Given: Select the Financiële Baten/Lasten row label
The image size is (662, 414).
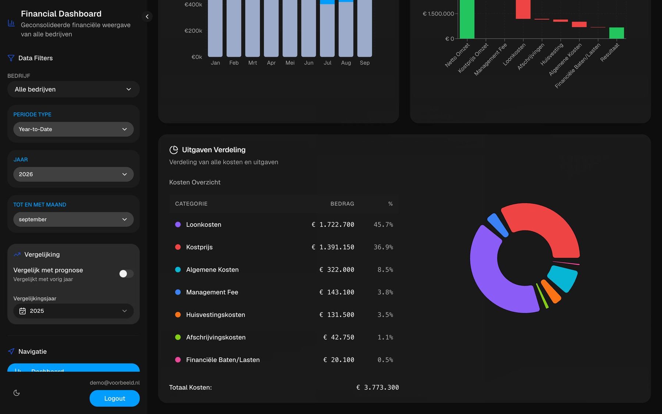Looking at the screenshot, I should tap(223, 360).
